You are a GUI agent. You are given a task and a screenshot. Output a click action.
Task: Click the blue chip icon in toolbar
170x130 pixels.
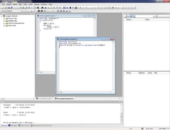tap(70, 8)
